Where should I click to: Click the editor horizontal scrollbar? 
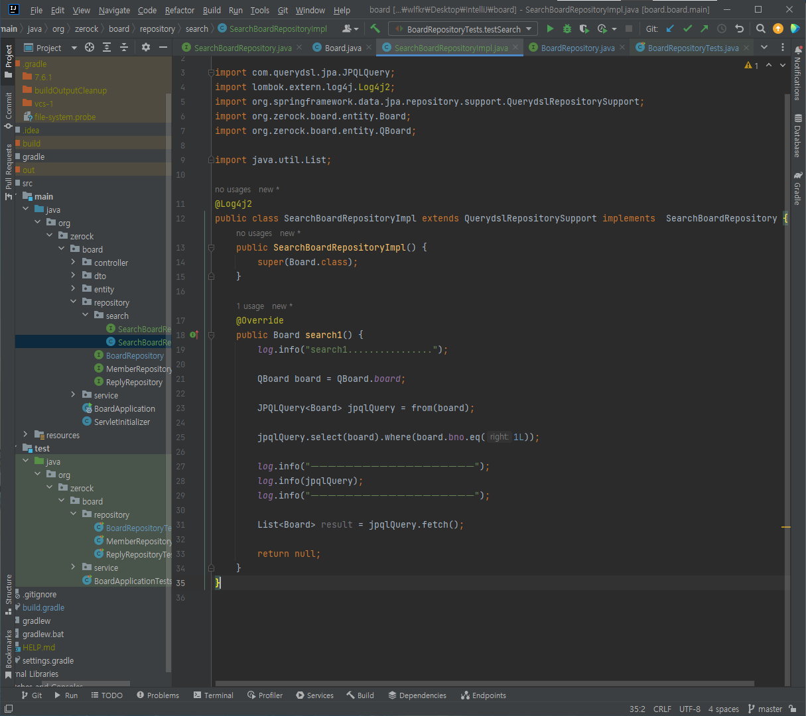pos(484,683)
